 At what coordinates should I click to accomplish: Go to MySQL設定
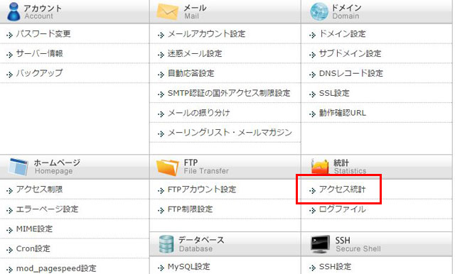coord(188,266)
